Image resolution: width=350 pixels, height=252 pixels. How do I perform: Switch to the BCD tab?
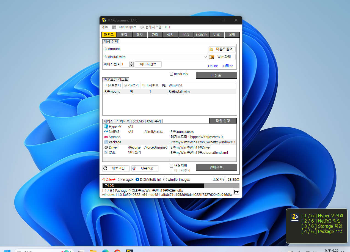point(186,35)
